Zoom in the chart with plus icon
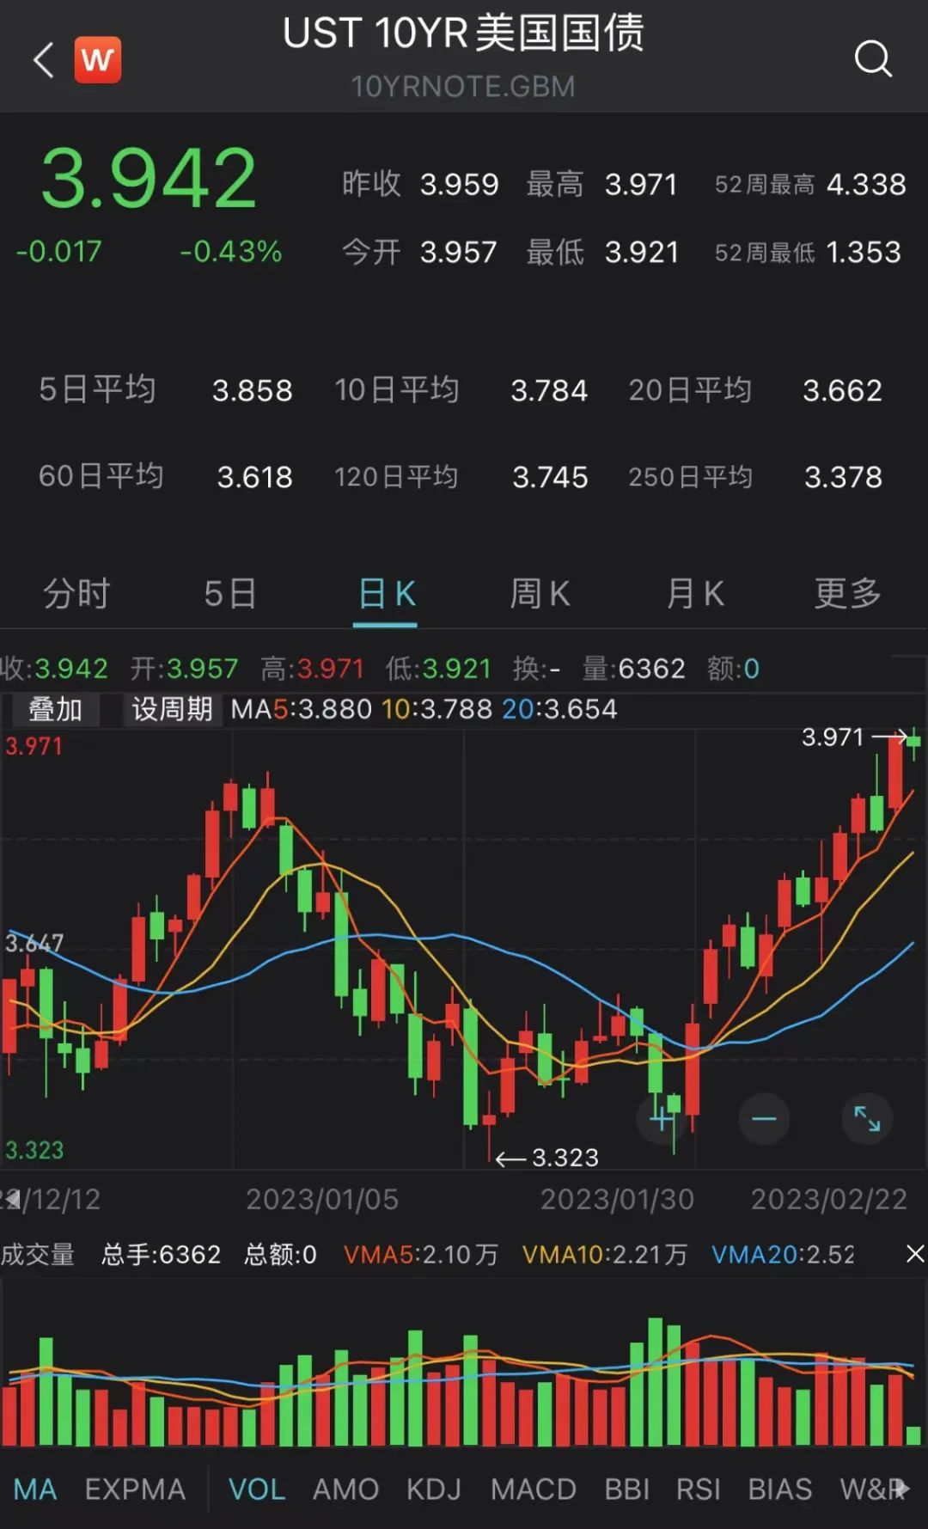 click(x=662, y=1119)
